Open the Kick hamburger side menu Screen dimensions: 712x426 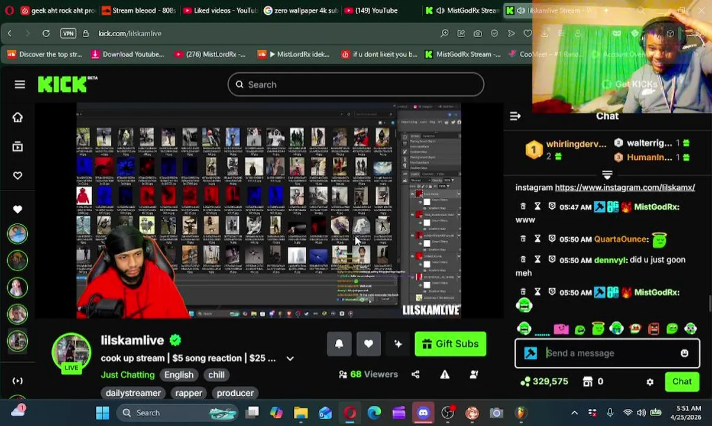(x=20, y=85)
